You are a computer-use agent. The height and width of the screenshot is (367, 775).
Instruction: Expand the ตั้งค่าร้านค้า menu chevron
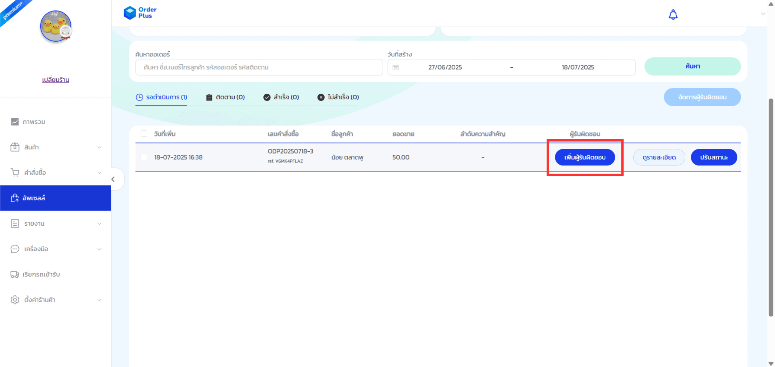[x=99, y=300]
